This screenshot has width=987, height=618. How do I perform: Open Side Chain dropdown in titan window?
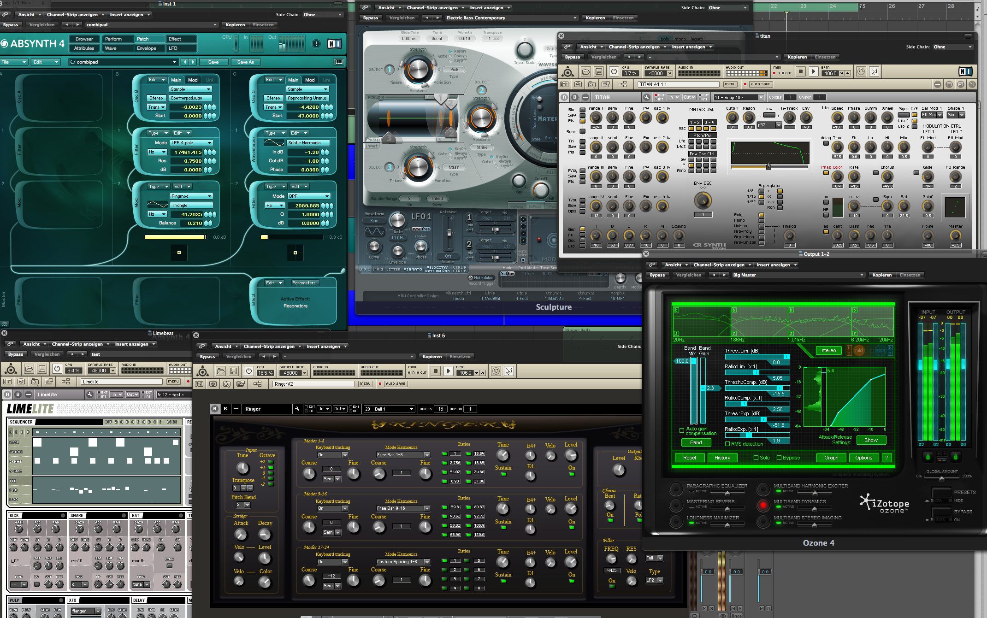click(x=952, y=47)
